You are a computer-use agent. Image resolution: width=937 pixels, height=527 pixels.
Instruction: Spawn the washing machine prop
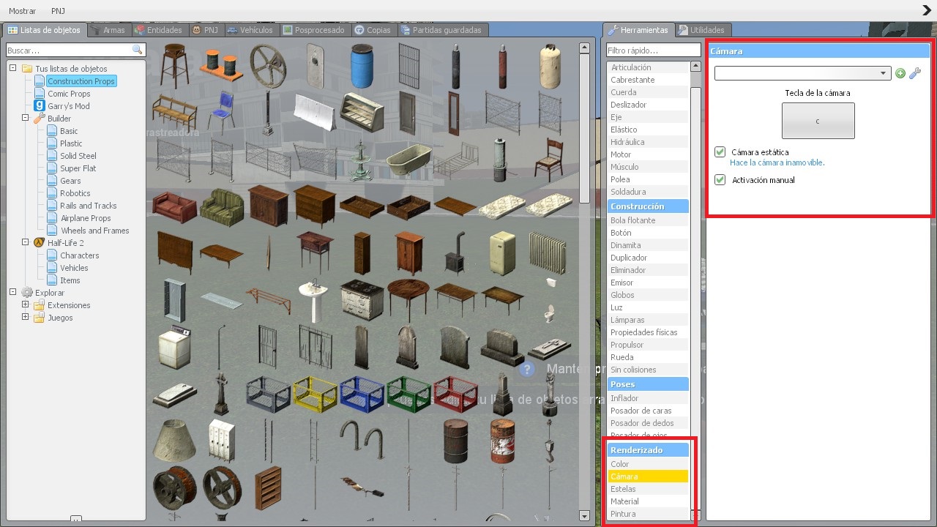174,345
